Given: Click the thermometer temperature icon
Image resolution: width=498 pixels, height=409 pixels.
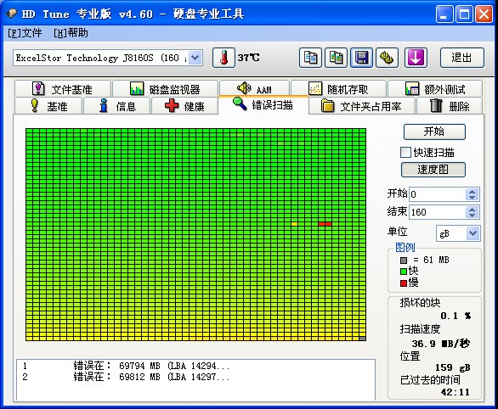Looking at the screenshot, I should coord(224,58).
